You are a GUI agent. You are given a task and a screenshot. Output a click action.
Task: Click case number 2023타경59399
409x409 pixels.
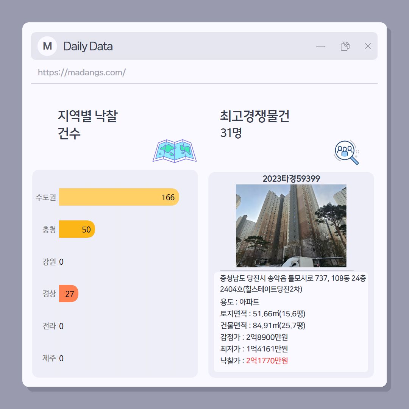point(291,179)
